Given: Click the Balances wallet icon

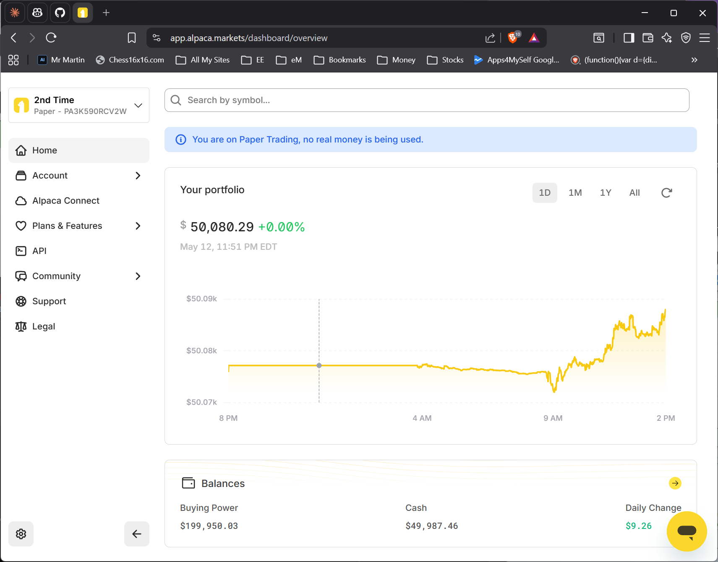Looking at the screenshot, I should (188, 483).
